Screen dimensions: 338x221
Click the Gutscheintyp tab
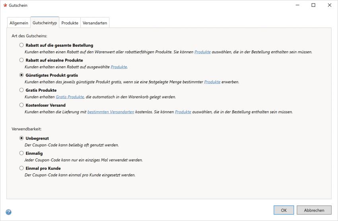(45, 23)
